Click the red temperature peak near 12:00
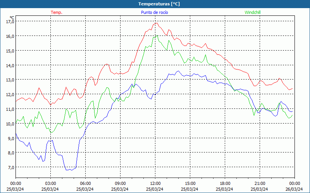Viewport: 310px width, 193px height. click(x=157, y=23)
